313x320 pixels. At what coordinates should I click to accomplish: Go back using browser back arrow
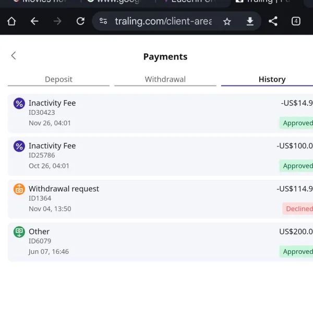tap(34, 21)
